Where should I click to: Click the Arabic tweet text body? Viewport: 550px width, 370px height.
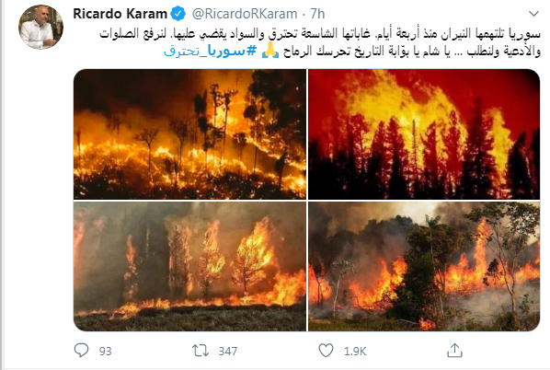[320, 42]
